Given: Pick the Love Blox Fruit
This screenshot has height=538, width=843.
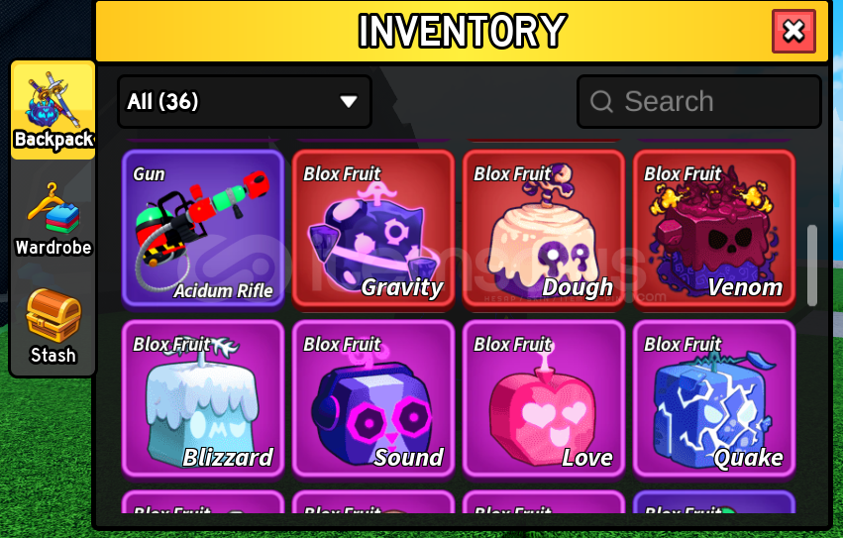Looking at the screenshot, I should pos(544,398).
